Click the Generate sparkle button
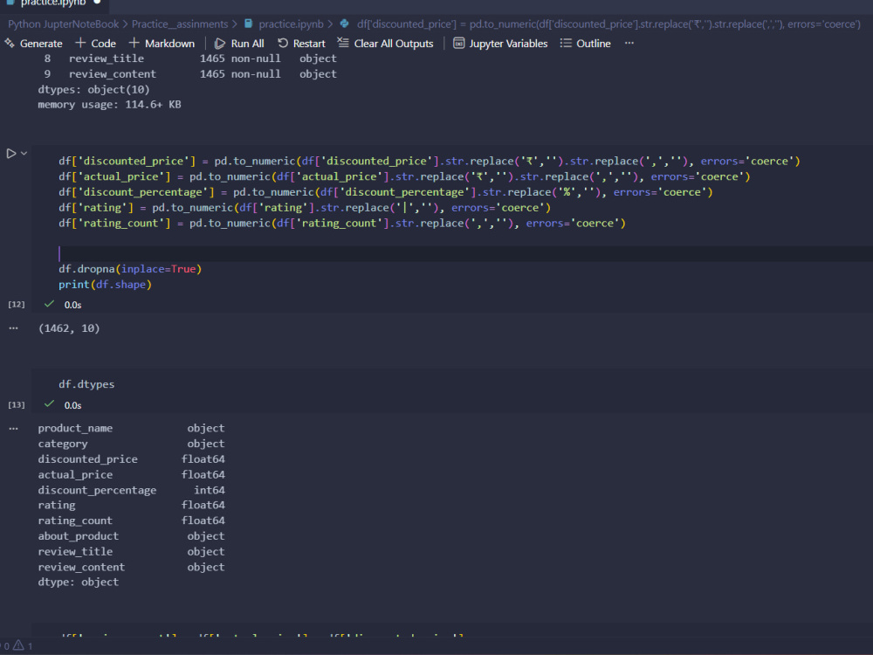 [33, 44]
